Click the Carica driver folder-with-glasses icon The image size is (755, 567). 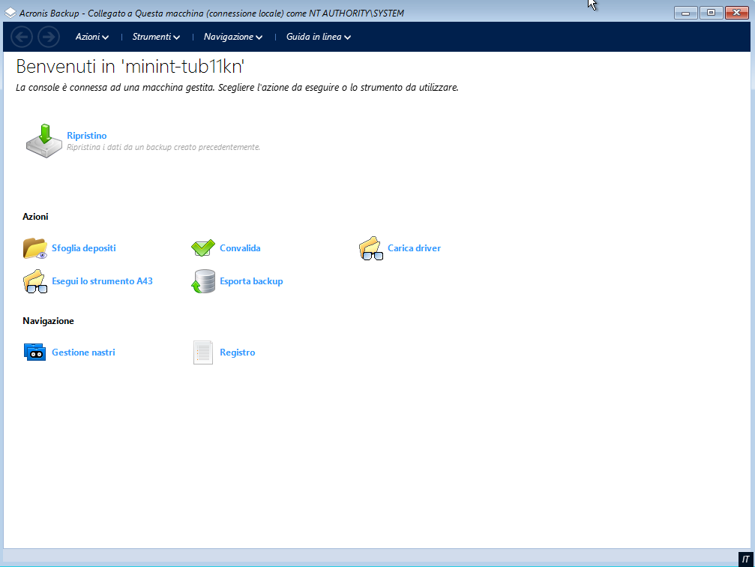click(371, 248)
